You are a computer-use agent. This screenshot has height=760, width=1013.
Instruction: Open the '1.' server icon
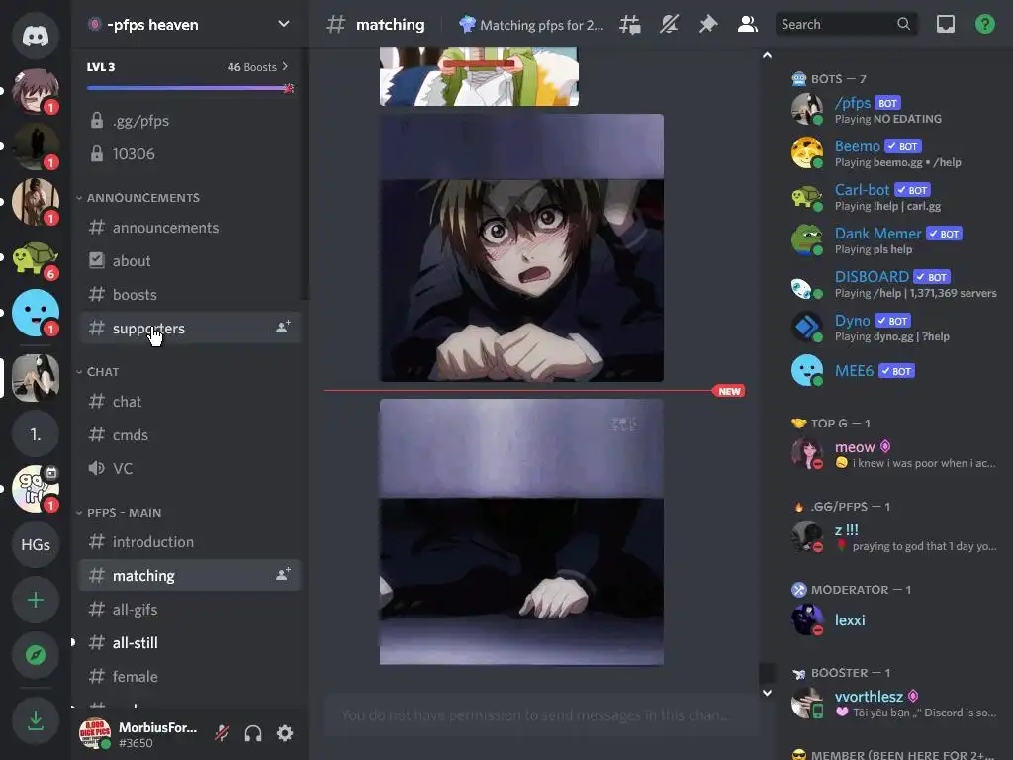(x=36, y=433)
